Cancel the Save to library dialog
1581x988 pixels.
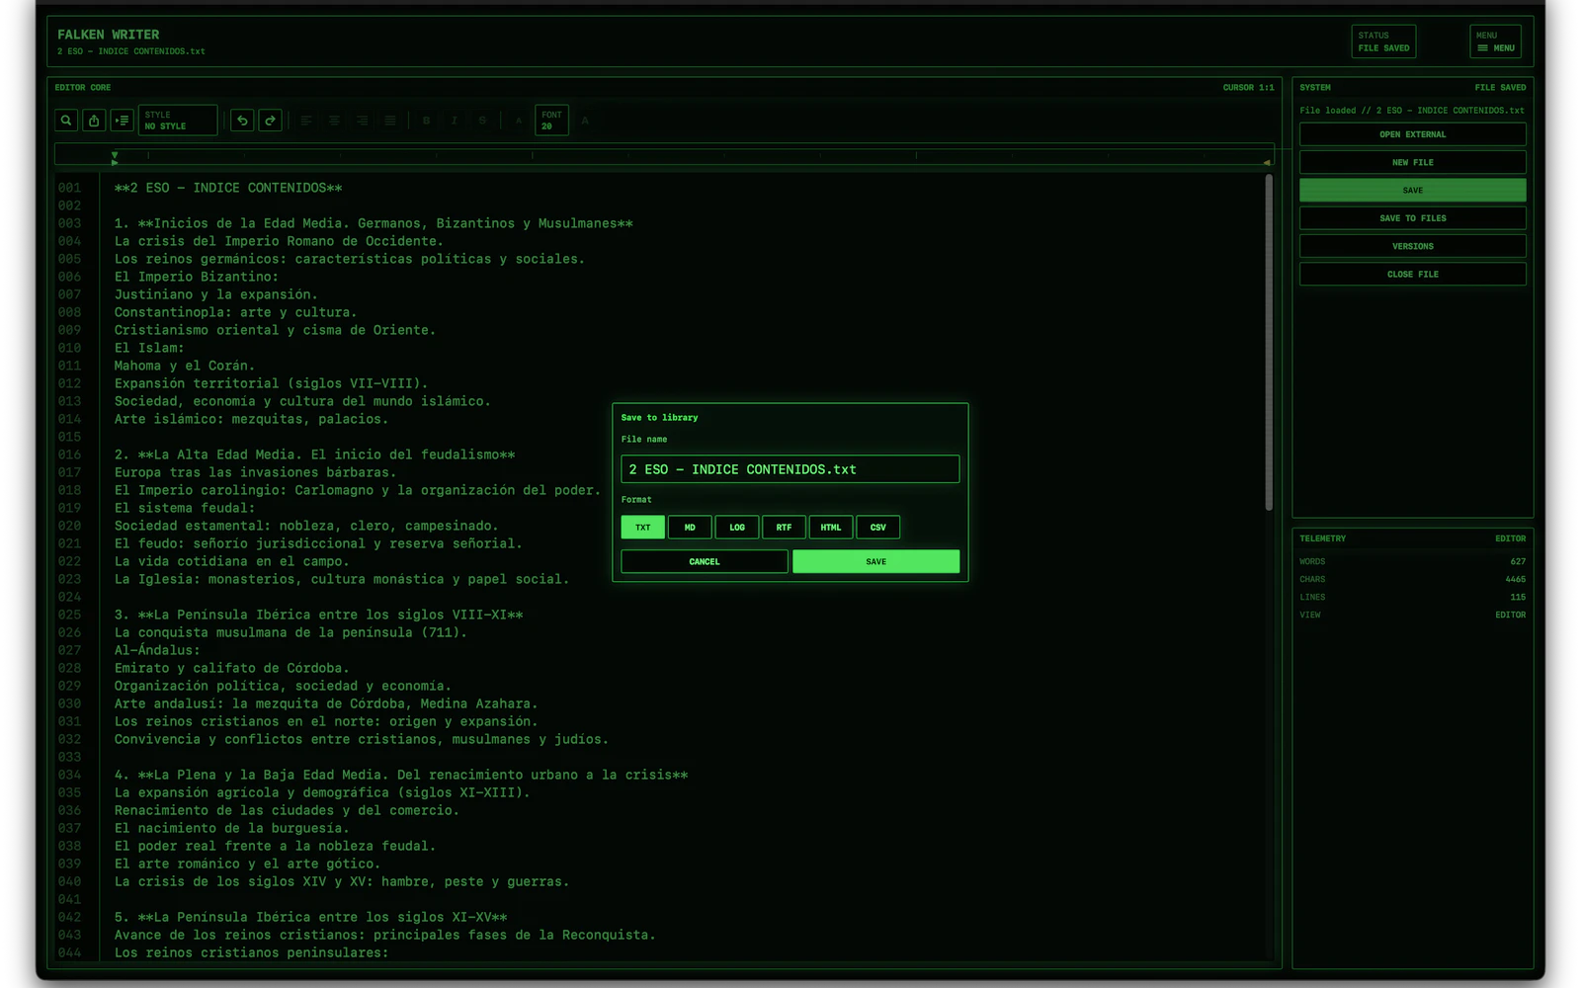705,561
